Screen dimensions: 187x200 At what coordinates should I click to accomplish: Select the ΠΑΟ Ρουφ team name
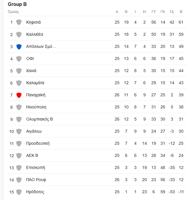pyautogui.click(x=36, y=180)
